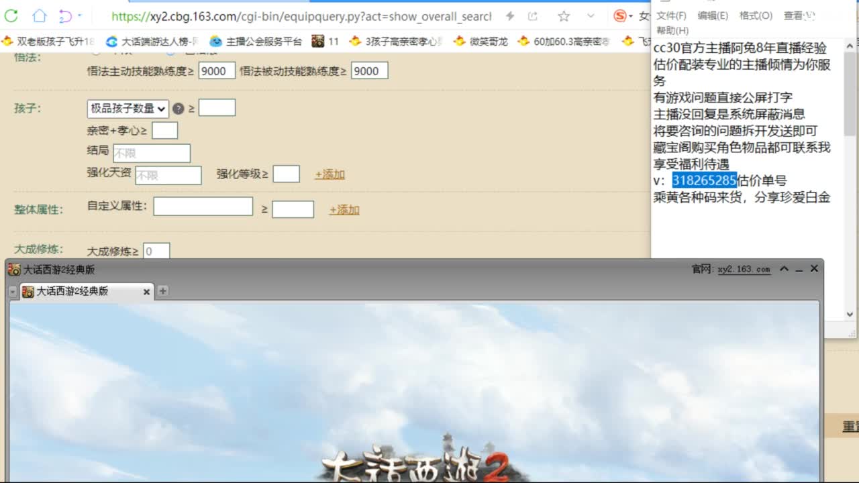Click the 大成修炼 input box
The image size is (859, 483).
click(x=156, y=251)
